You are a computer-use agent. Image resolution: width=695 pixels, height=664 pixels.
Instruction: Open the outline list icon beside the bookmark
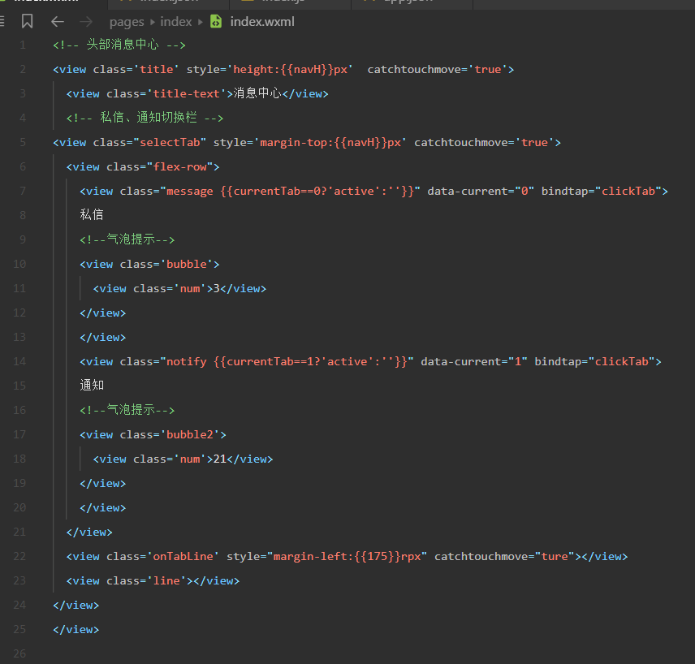(2, 21)
